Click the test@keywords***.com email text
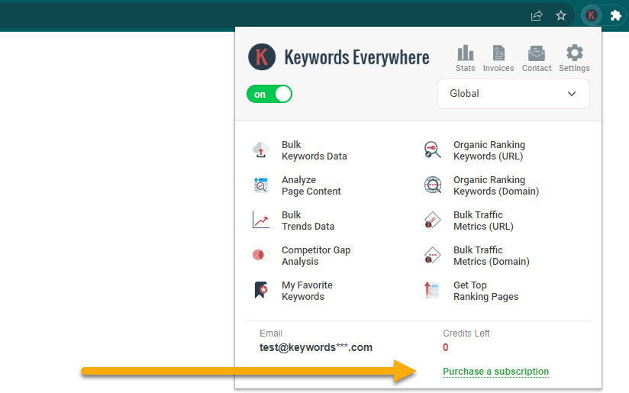 pyautogui.click(x=316, y=347)
